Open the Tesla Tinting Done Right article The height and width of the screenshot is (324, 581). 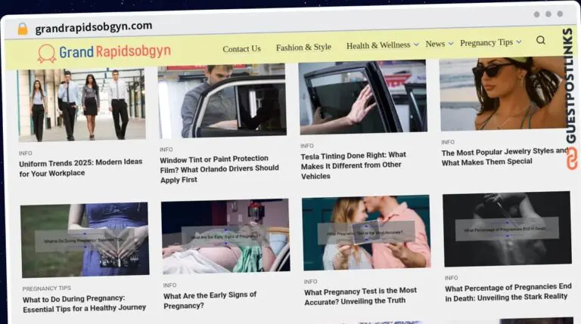353,165
